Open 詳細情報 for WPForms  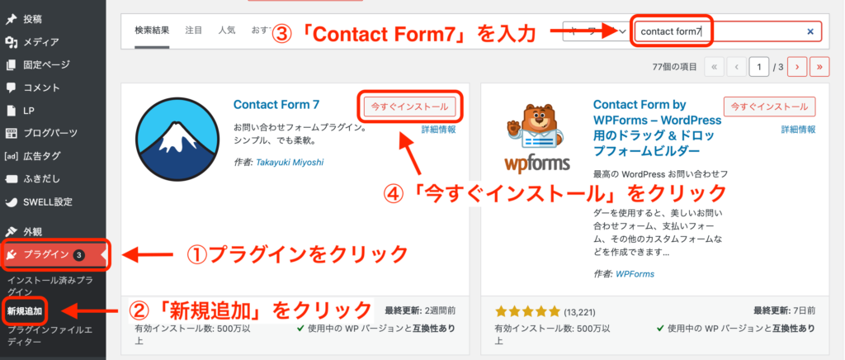[x=798, y=130]
